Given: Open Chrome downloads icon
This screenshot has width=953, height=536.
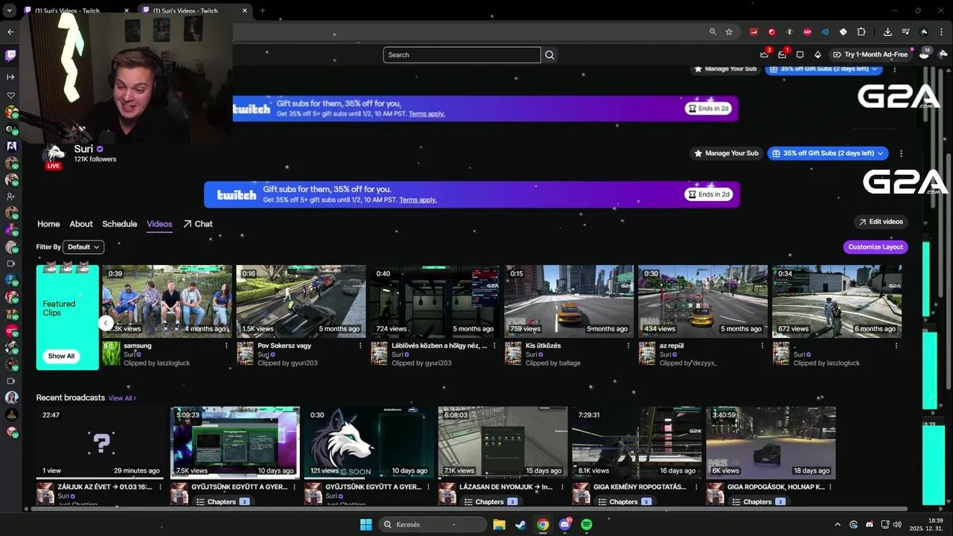Looking at the screenshot, I should (x=887, y=32).
